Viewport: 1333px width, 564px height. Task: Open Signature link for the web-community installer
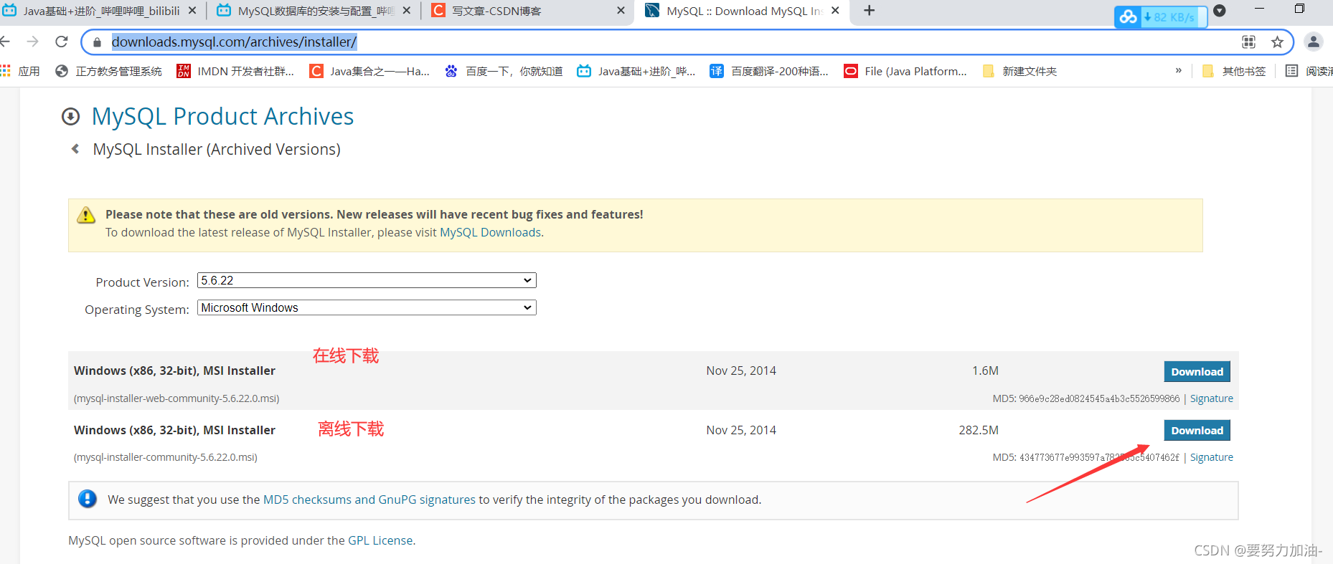pos(1211,398)
